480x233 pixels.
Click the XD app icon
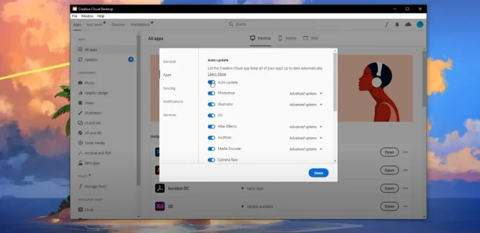[160, 206]
